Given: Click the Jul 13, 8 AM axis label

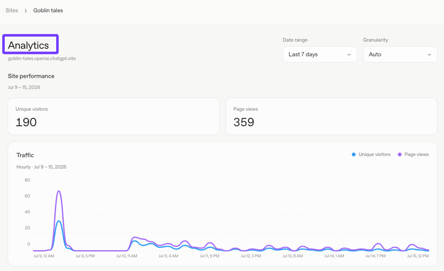Looking at the screenshot, I should [x=292, y=256].
